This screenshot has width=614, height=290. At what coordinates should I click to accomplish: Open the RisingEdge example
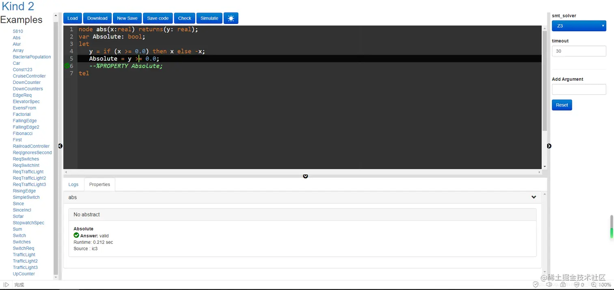click(24, 191)
